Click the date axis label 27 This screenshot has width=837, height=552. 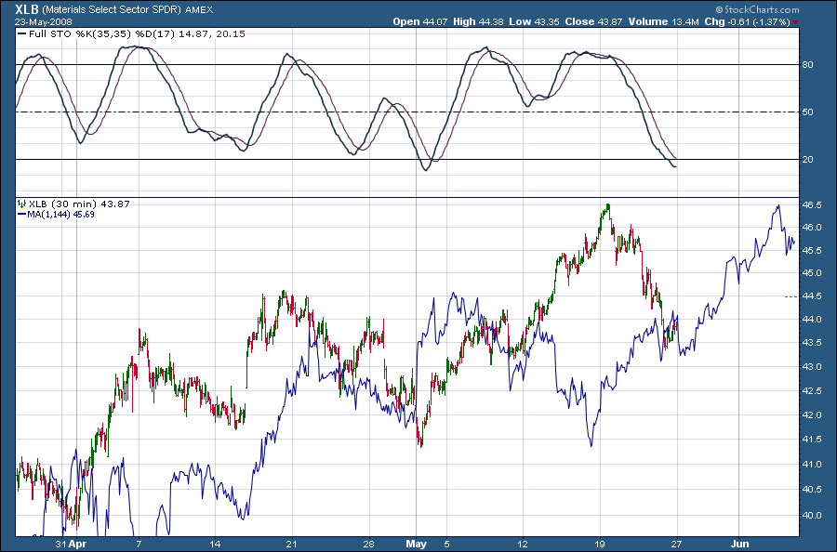coord(677,544)
